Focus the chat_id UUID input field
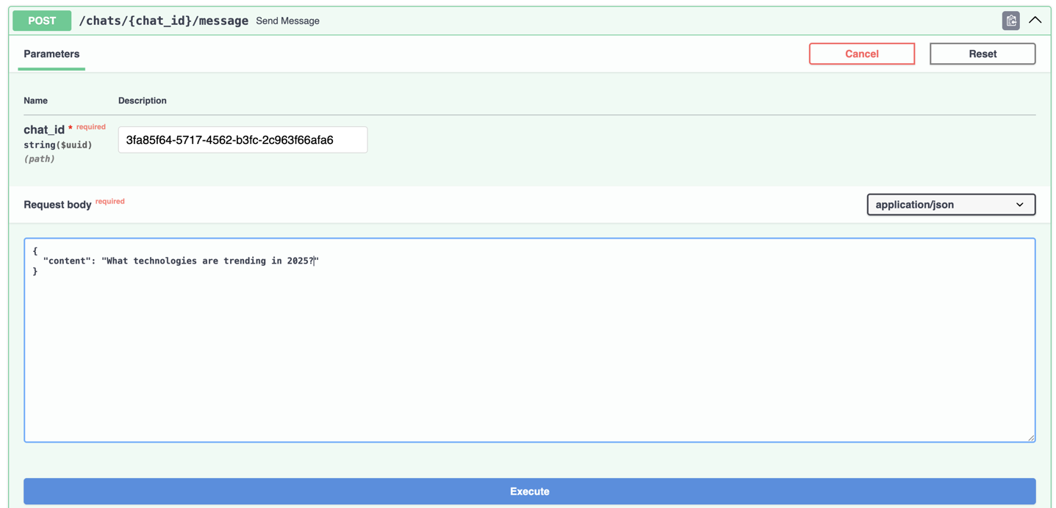1056x508 pixels. [243, 139]
